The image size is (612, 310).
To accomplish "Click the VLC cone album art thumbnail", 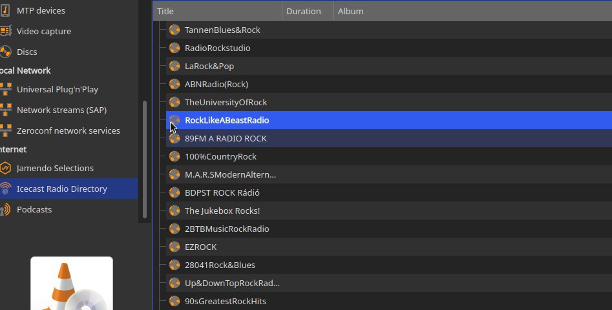I will tap(72, 283).
